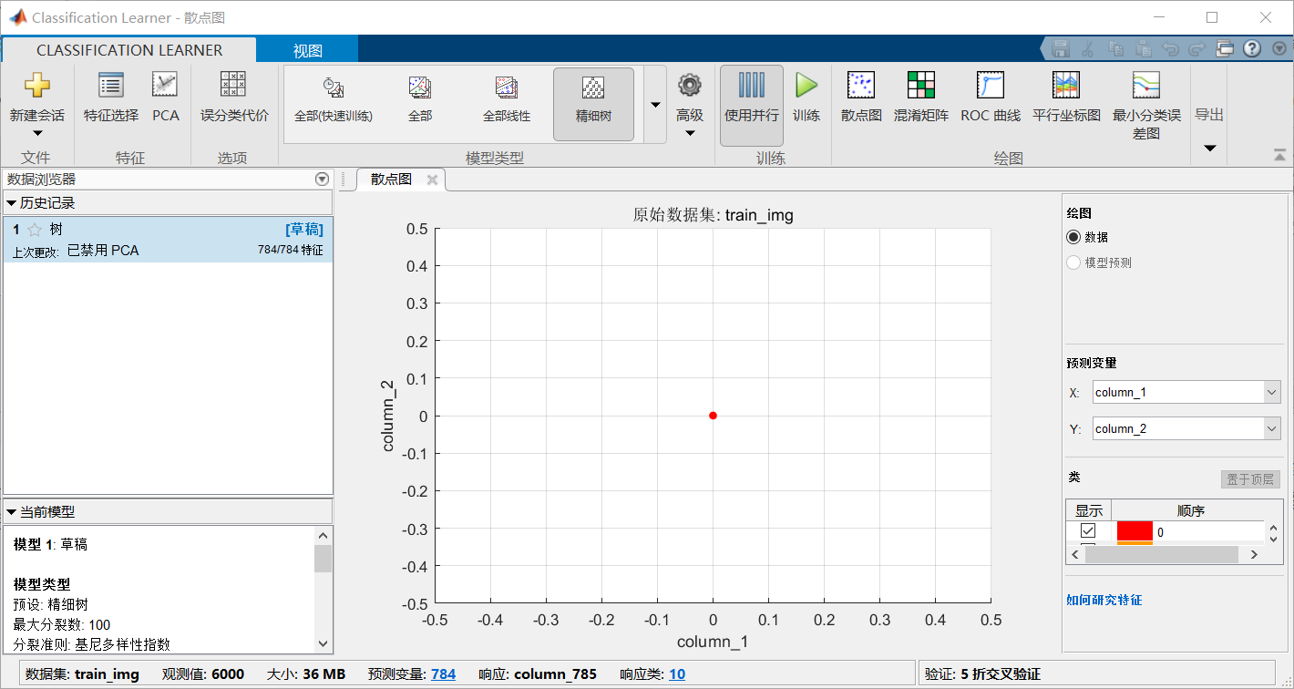Uncheck the show checkbox for class 0
The image size is (1294, 689).
click(x=1088, y=530)
